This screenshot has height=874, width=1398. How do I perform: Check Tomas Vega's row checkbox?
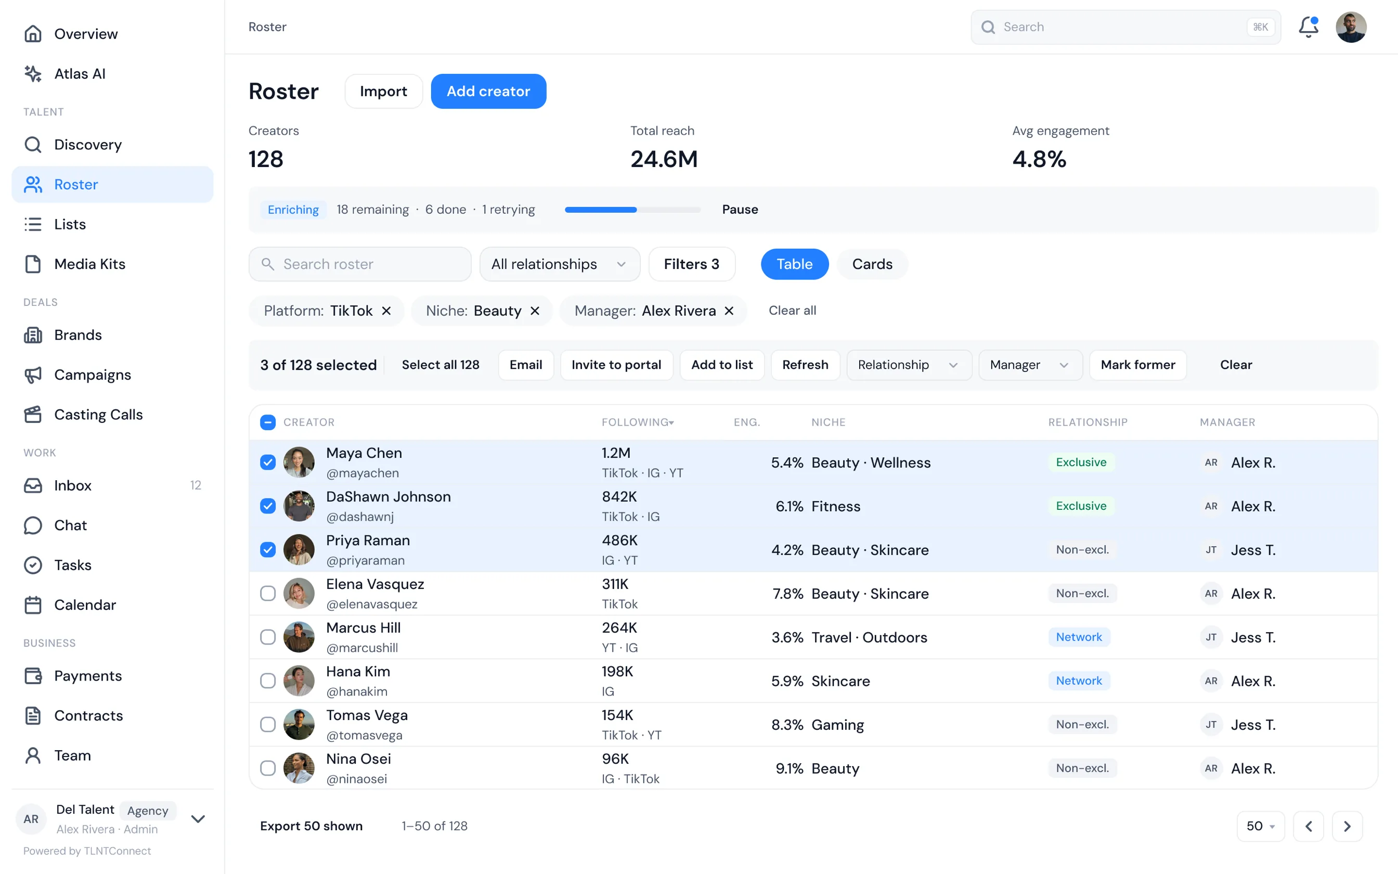pos(267,724)
